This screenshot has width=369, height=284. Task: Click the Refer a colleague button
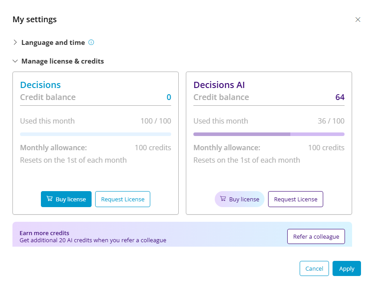[x=316, y=236]
